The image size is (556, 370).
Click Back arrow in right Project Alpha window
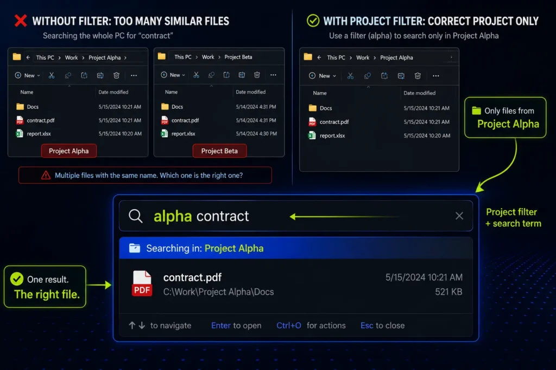click(319, 57)
